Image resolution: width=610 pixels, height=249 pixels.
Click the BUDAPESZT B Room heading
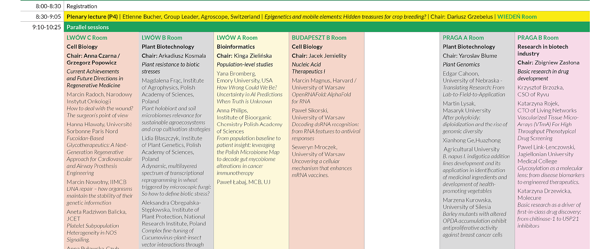[319, 38]
